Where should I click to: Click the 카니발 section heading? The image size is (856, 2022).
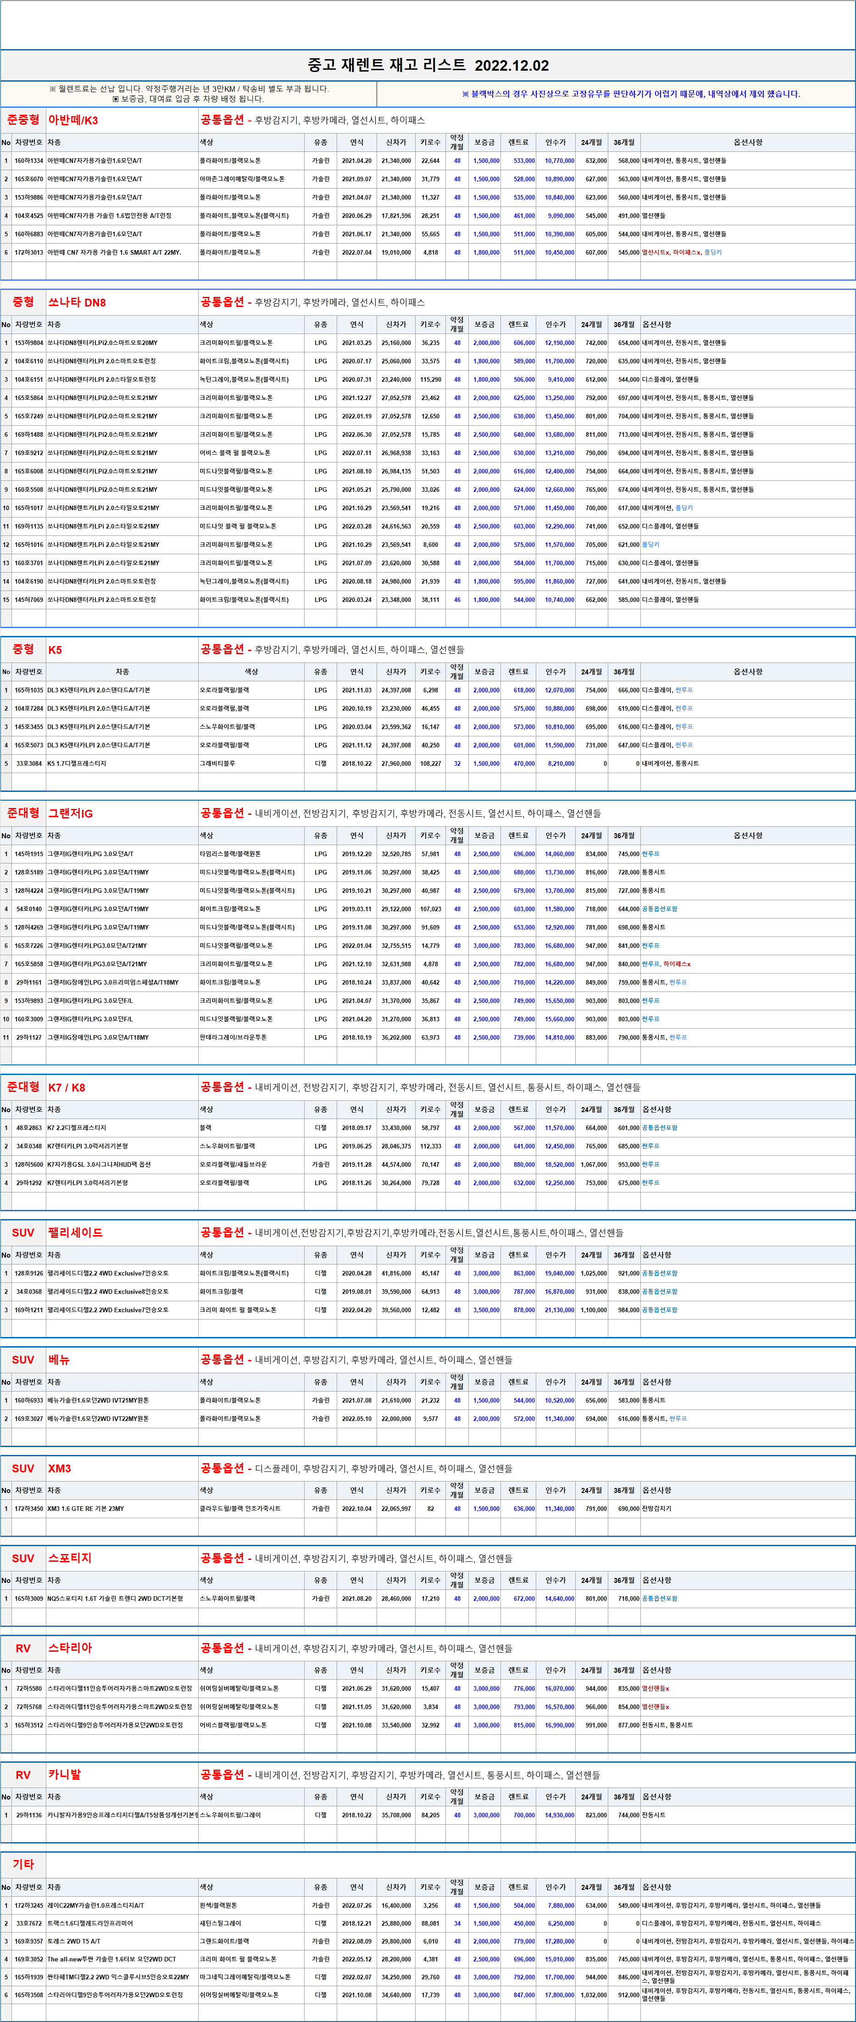[x=64, y=1775]
